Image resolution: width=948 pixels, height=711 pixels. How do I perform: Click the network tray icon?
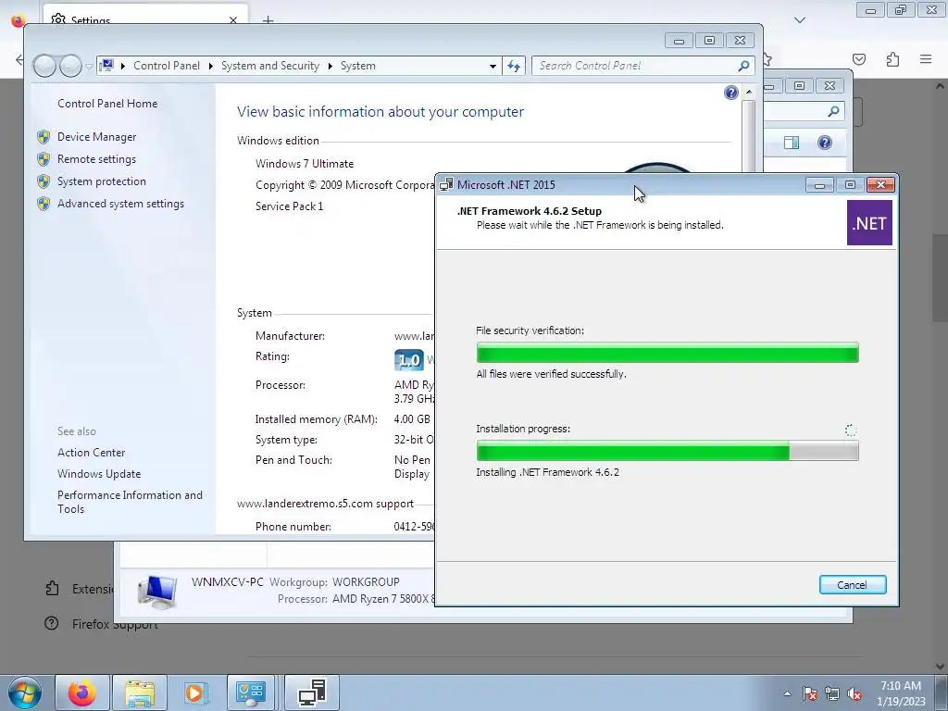pos(832,693)
